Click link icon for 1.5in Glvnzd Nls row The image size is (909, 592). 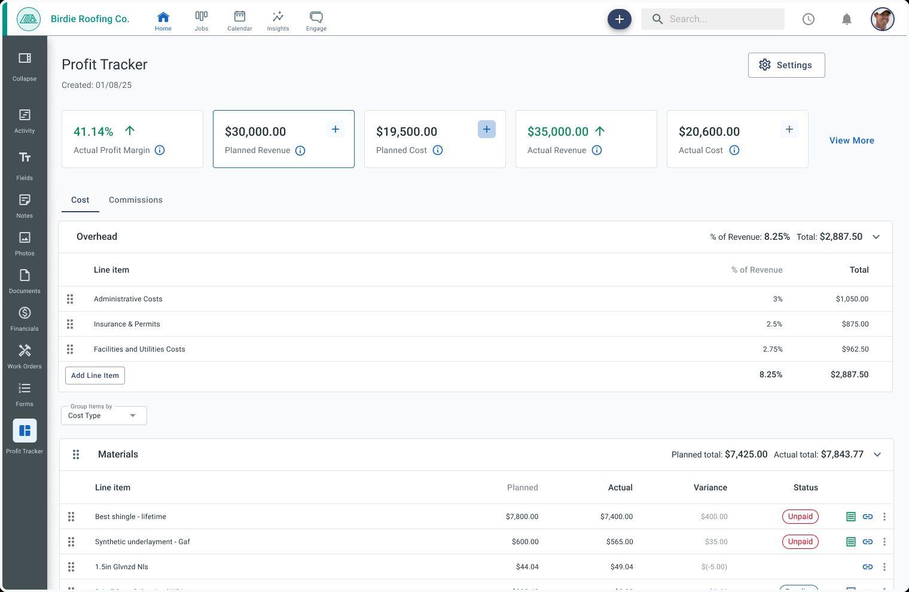click(x=868, y=567)
